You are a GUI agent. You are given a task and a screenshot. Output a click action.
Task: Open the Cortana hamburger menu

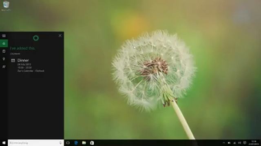(x=4, y=36)
